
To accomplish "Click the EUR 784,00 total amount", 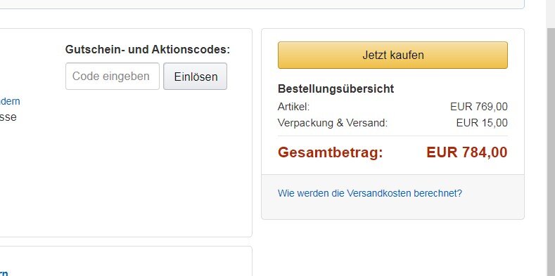I will pyautogui.click(x=467, y=152).
